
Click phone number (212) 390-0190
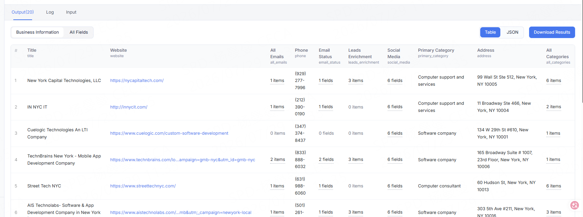point(300,107)
